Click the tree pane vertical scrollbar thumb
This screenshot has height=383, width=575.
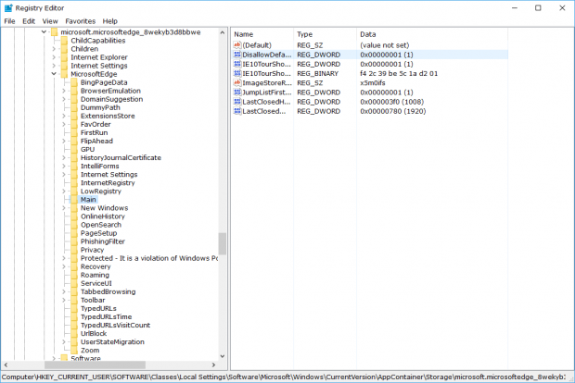click(222, 243)
